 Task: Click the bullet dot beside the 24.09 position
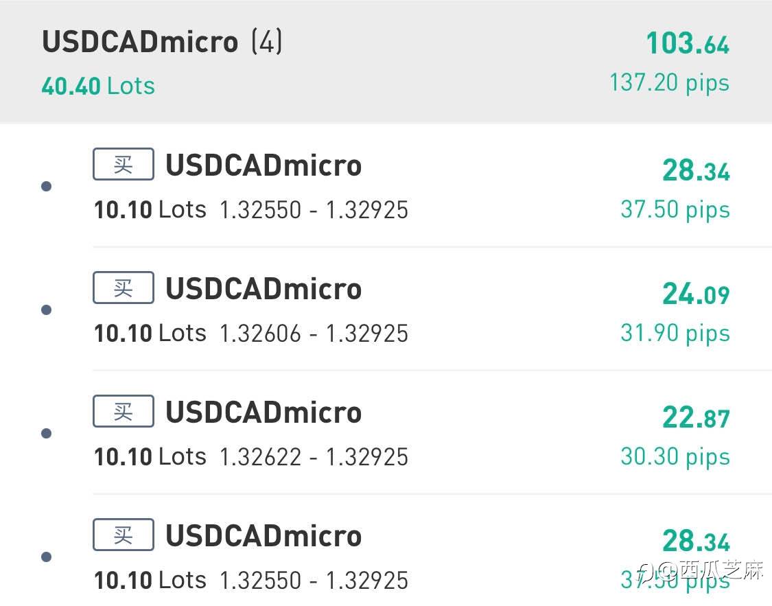(x=47, y=310)
